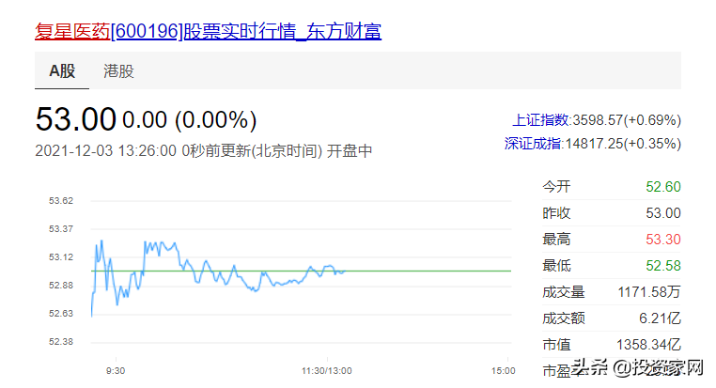
Task: Click the 最低 value 52.58
Action: pos(663,266)
